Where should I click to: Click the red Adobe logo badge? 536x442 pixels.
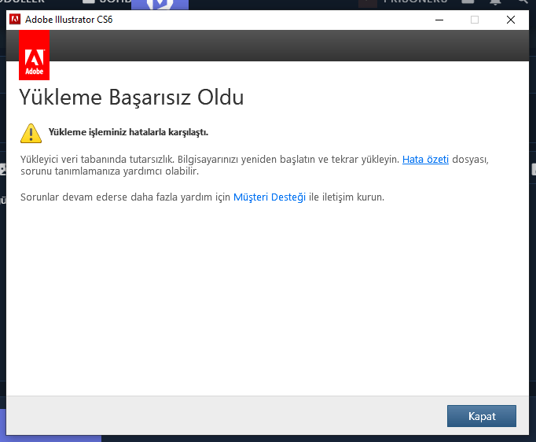coord(34,55)
